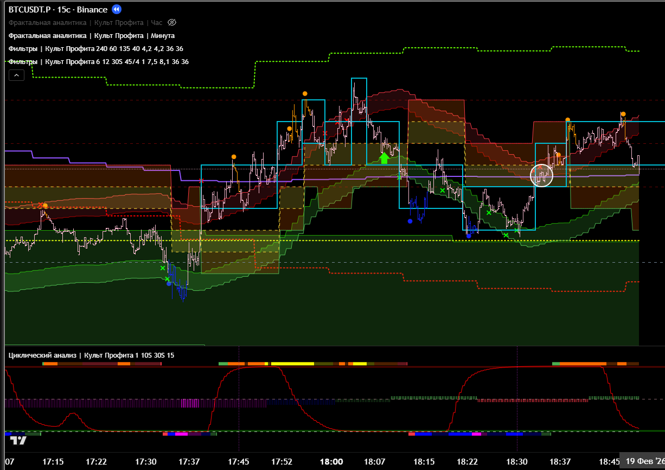The image size is (665, 470).
Task: Click the blue Replay rewind icon beside Binance
Action: pyautogui.click(x=117, y=9)
